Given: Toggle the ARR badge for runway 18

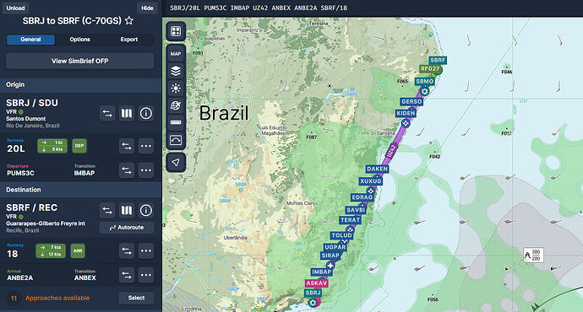Looking at the screenshot, I should point(78,250).
